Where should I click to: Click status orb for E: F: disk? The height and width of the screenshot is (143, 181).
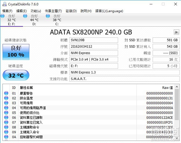coord(2,16)
